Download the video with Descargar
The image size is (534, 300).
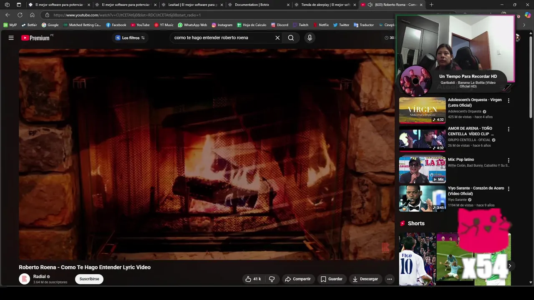tap(365, 279)
